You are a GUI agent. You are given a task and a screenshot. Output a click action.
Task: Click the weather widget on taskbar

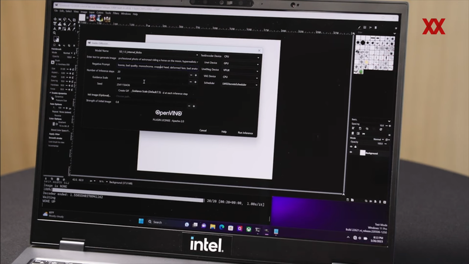pyautogui.click(x=53, y=214)
